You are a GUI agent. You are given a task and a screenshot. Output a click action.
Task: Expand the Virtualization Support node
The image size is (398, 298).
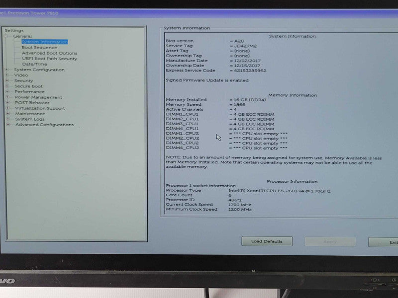pos(7,108)
